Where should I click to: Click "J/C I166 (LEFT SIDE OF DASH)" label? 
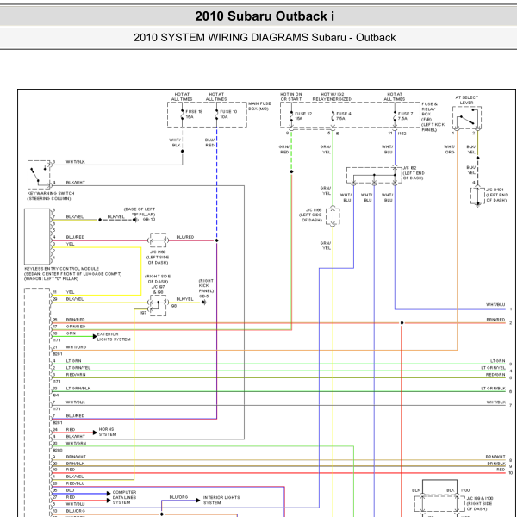(312, 215)
